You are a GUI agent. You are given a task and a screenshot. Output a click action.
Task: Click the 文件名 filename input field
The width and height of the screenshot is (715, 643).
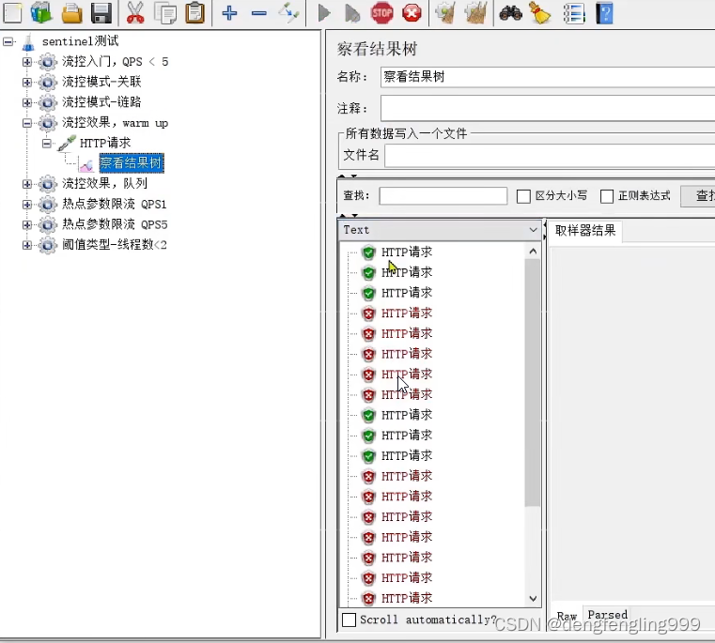pos(550,156)
